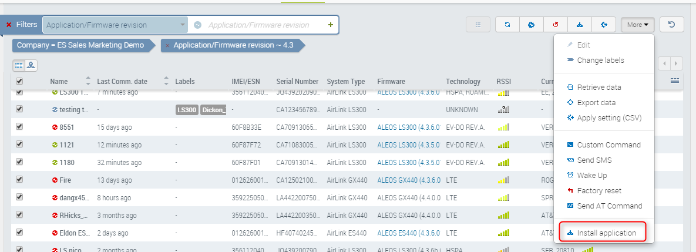Uncheck the checkbox for Fire device
Image resolution: width=696 pixels, height=252 pixels.
(19, 180)
